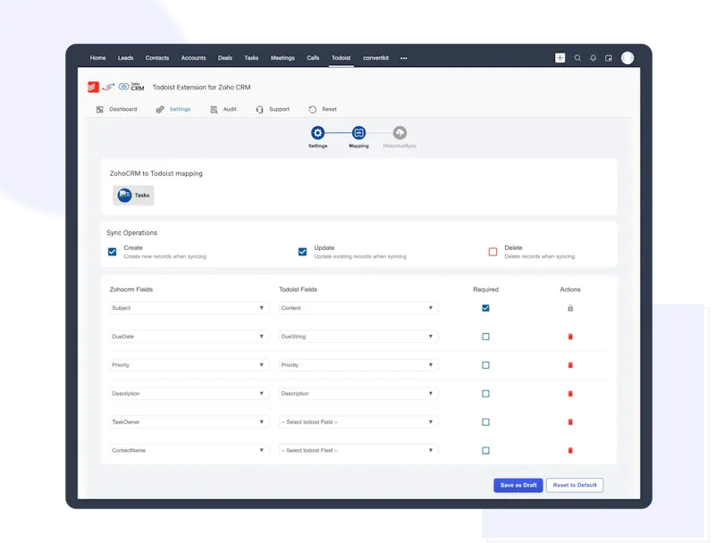Click the Dashboard grid icon
715x543 pixels.
click(99, 109)
